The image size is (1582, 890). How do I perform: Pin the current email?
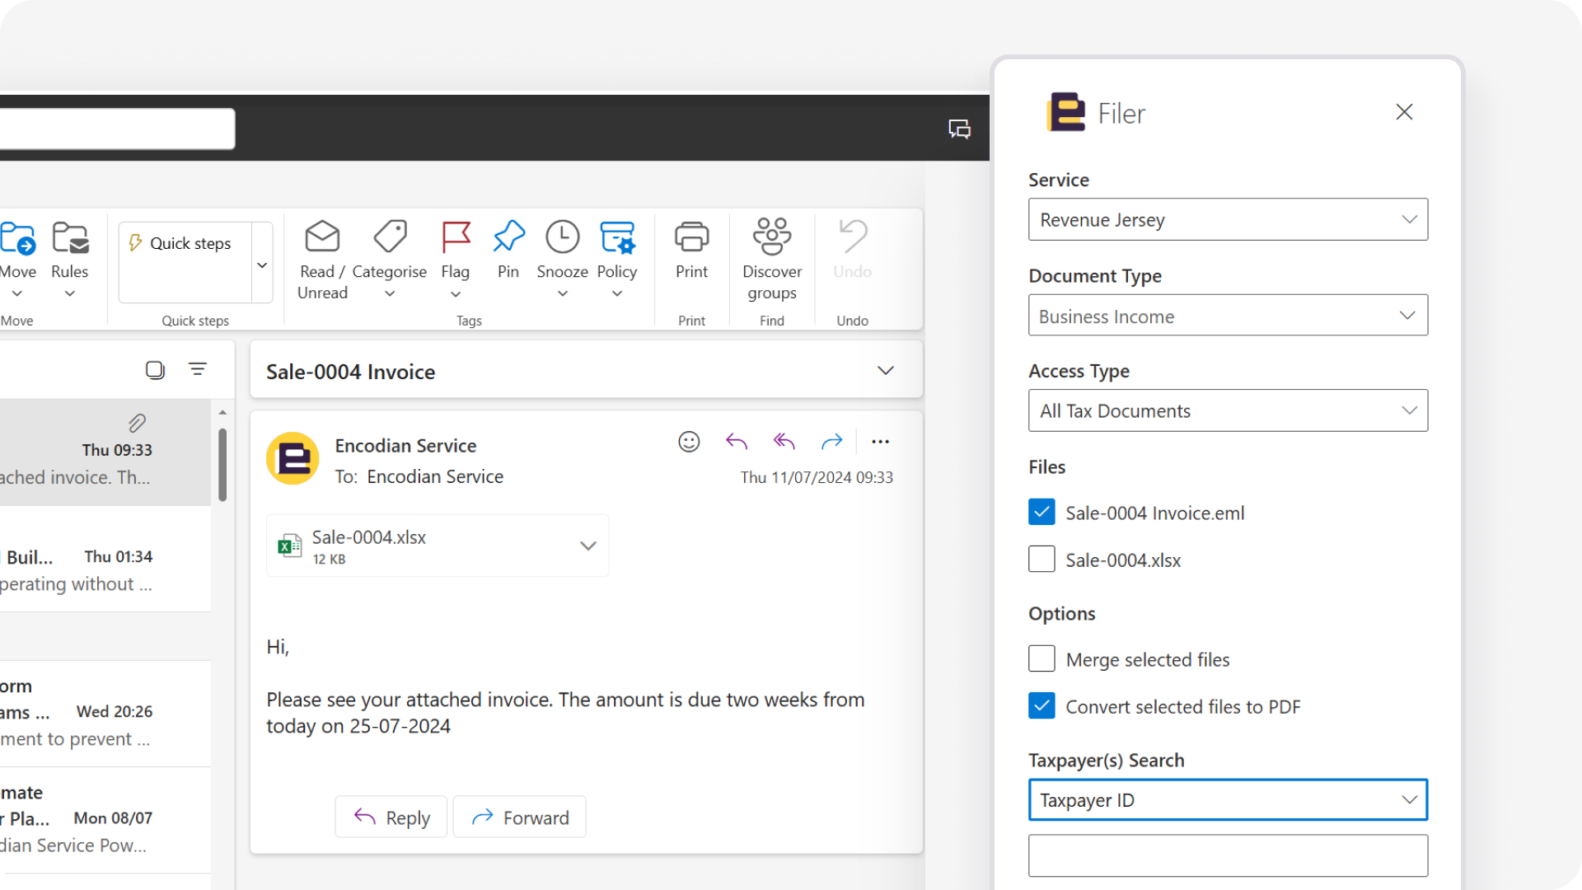click(508, 238)
